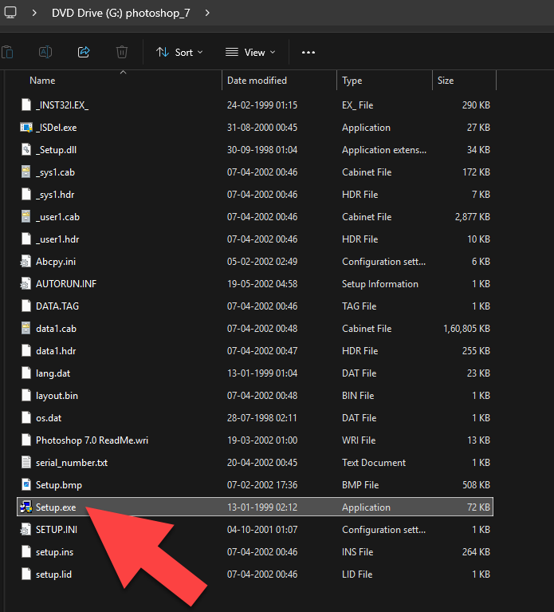Select the file name data1.hdr
Viewport: 554px width, 612px height.
pyautogui.click(x=56, y=351)
